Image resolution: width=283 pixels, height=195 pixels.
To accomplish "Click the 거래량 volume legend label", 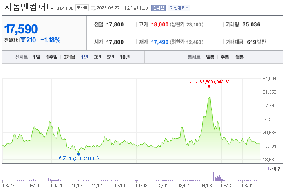I will coord(274,169).
